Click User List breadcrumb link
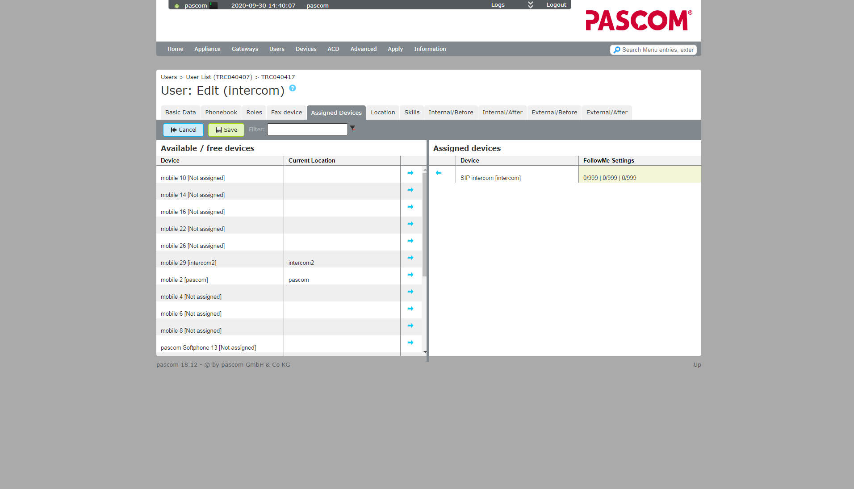This screenshot has height=489, width=854. (x=219, y=77)
